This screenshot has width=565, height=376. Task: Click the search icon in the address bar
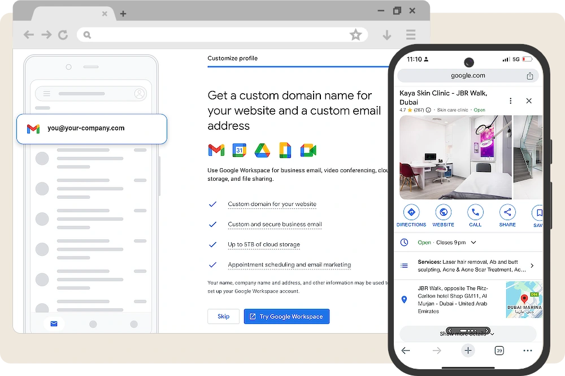click(87, 35)
